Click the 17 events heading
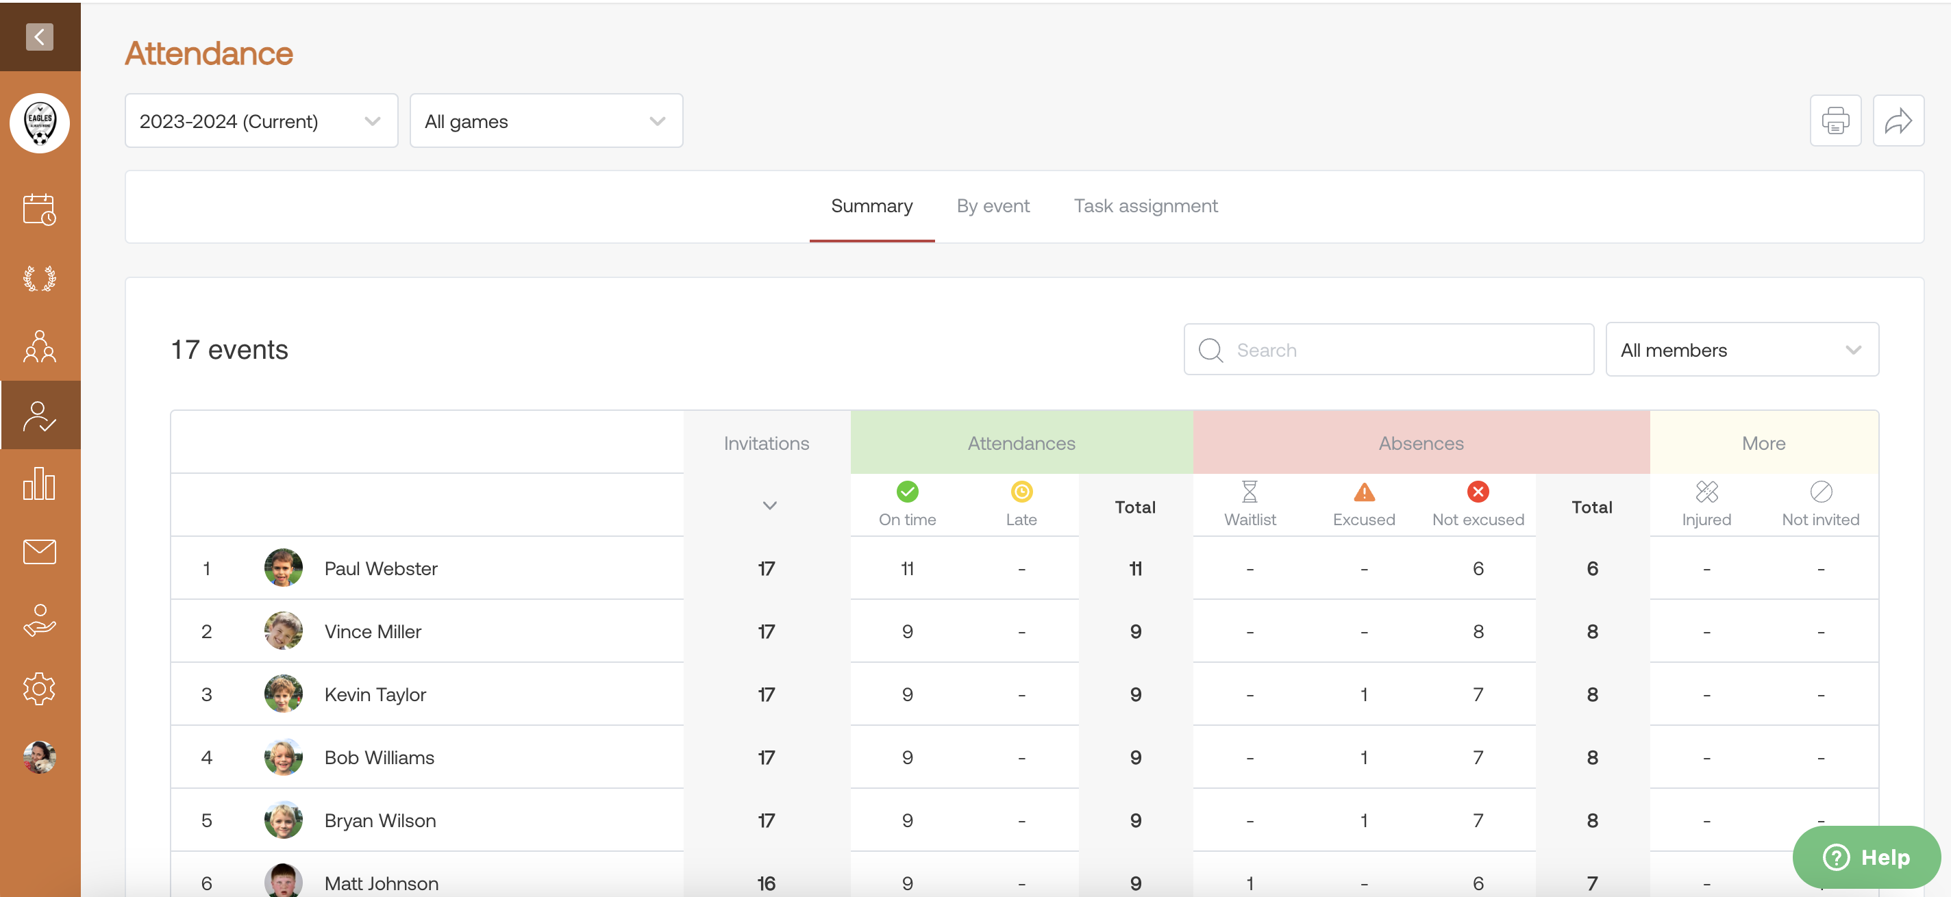 [229, 350]
